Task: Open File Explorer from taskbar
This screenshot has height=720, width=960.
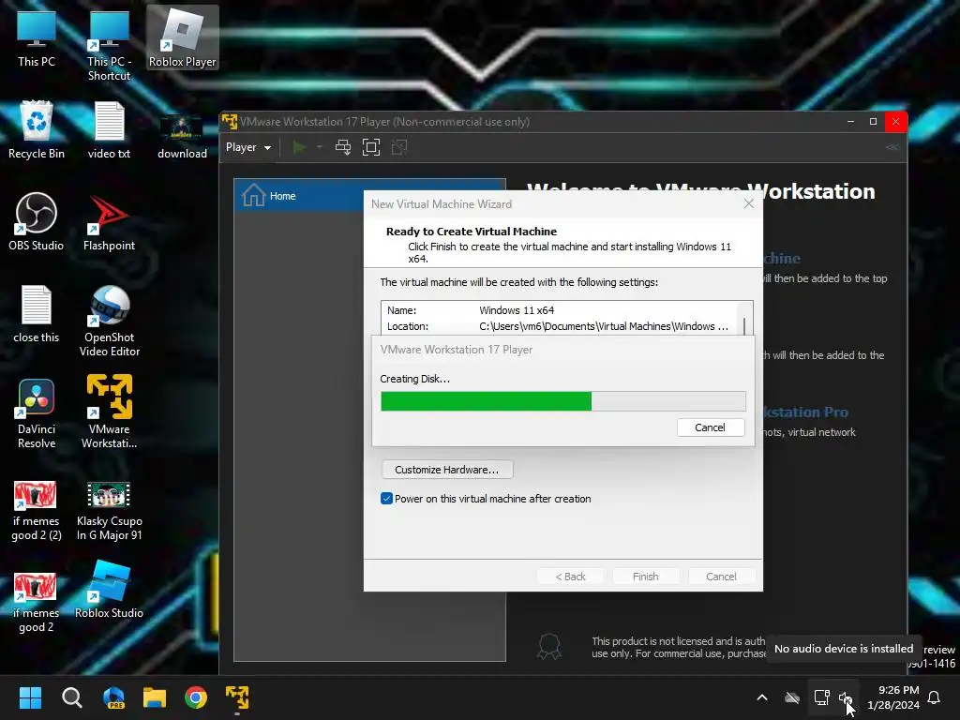Action: click(x=155, y=697)
